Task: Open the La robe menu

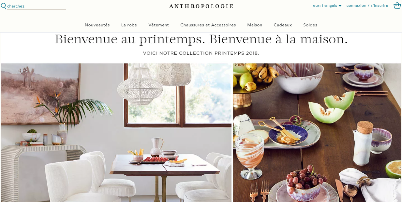Action: coord(129,25)
